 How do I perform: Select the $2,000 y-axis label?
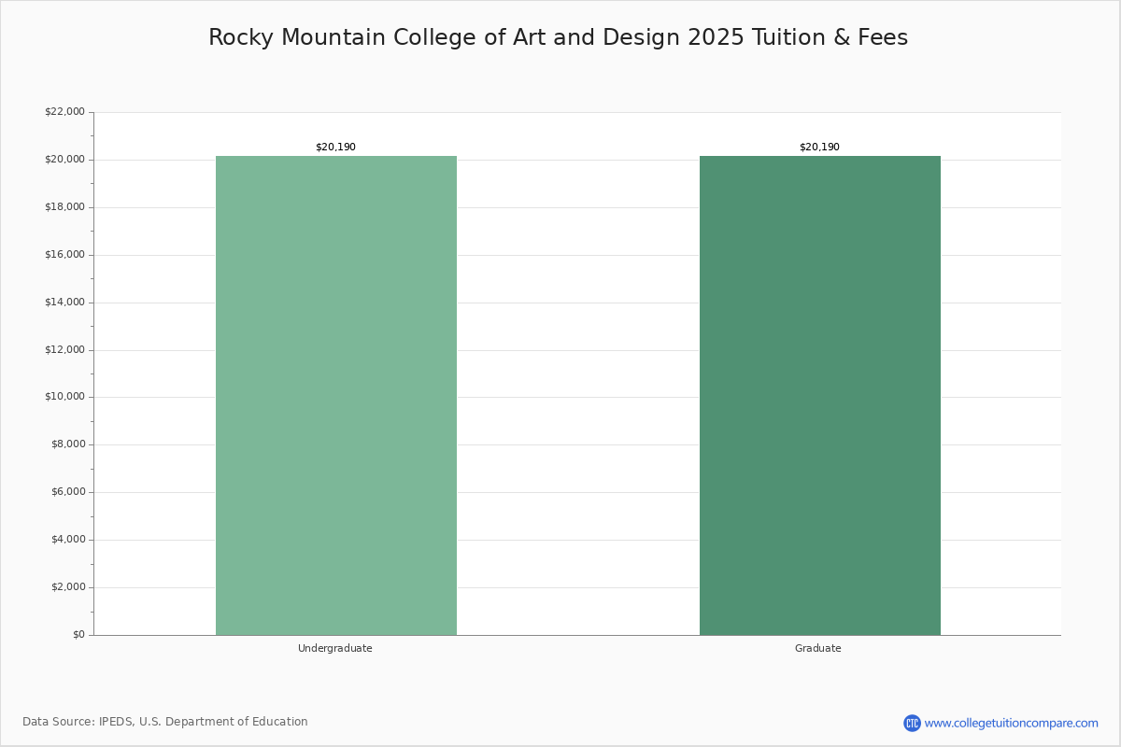coord(67,586)
